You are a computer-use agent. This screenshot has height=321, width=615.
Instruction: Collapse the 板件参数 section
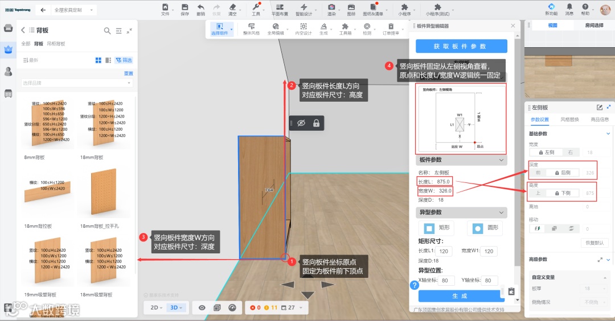pos(501,160)
